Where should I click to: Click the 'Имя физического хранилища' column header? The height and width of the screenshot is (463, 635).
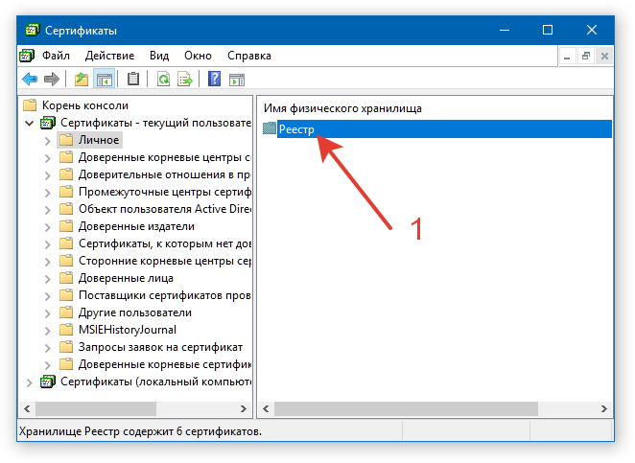click(x=342, y=108)
